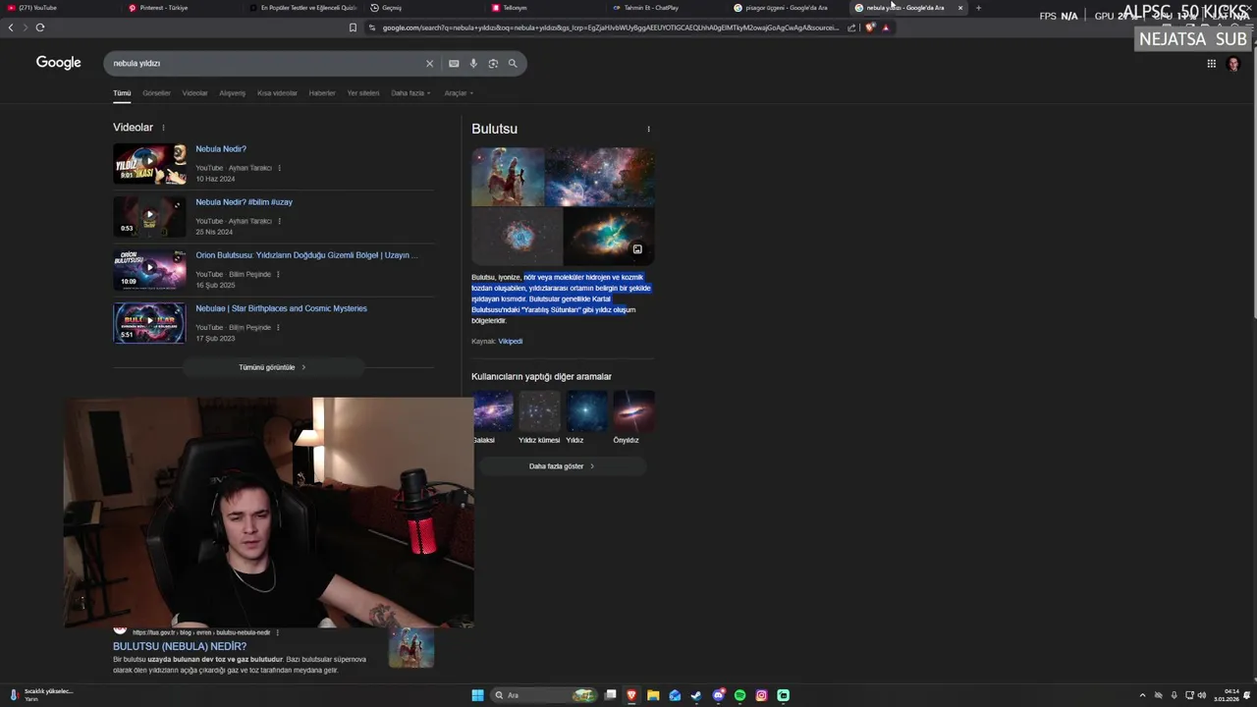Open Google Lens image search icon

tap(493, 63)
